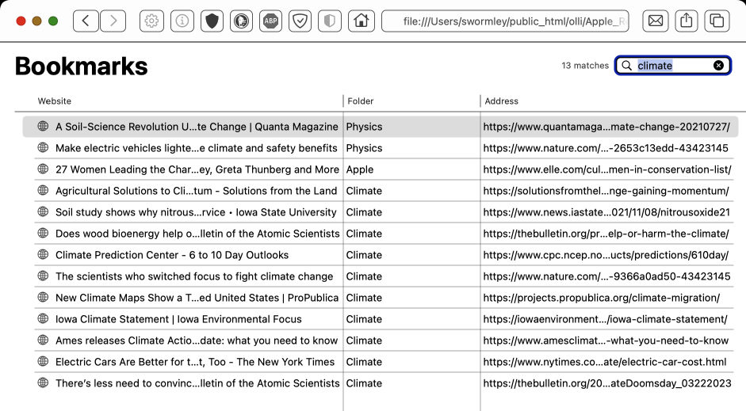
Task: Click globe icon of Climate Prediction Center row
Action: tap(43, 254)
